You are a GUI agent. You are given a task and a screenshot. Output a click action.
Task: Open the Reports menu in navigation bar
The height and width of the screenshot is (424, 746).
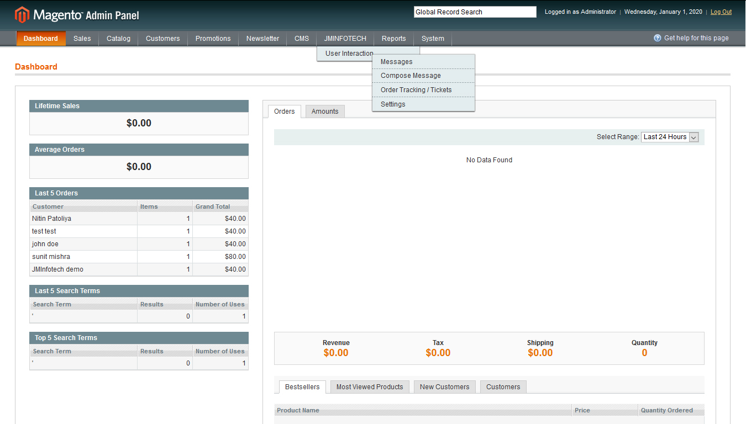393,39
